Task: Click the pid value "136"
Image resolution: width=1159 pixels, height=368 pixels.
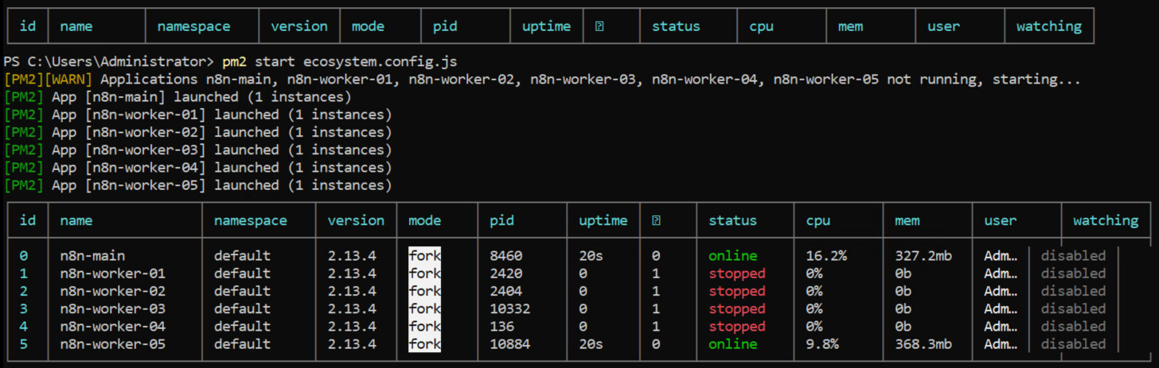Action: pos(501,327)
